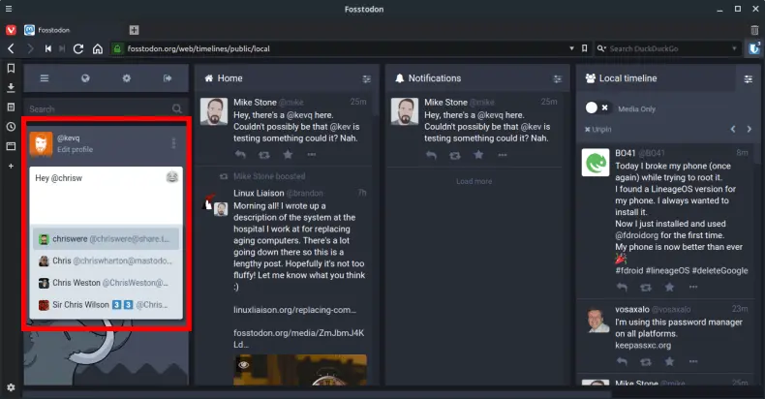Click the Mastodon Search input field
Image resolution: width=765 pixels, height=399 pixels.
coord(97,109)
